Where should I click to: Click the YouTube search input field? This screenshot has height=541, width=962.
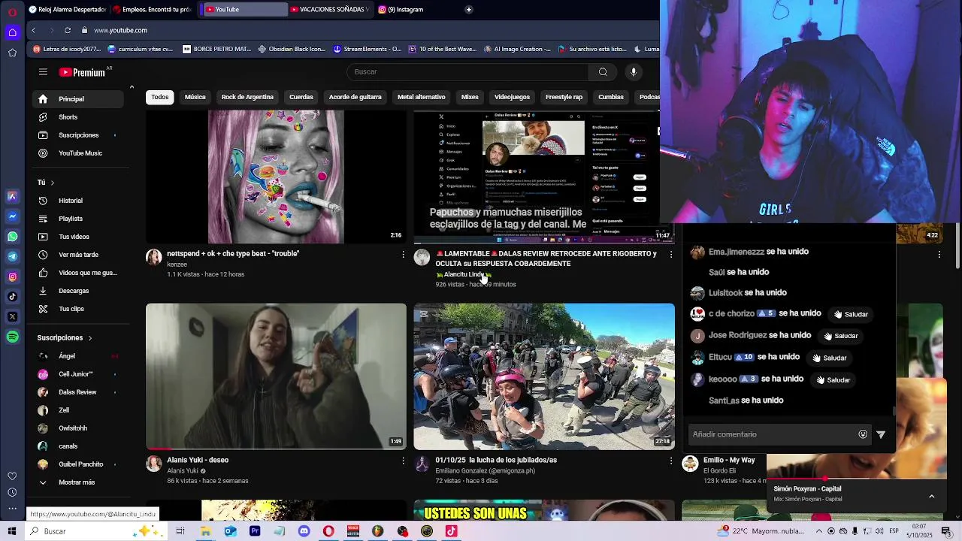click(x=467, y=72)
